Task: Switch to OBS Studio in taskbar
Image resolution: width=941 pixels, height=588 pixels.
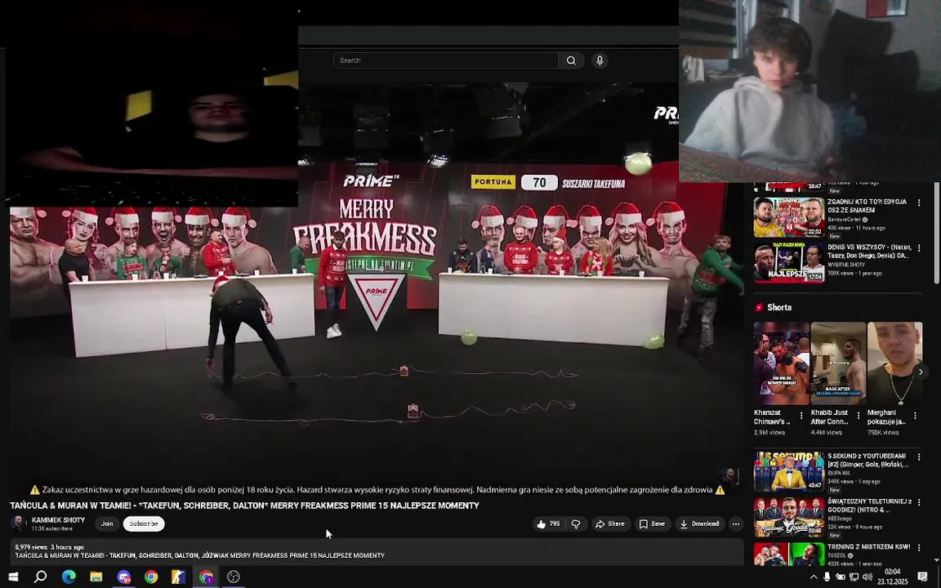Action: click(x=234, y=577)
